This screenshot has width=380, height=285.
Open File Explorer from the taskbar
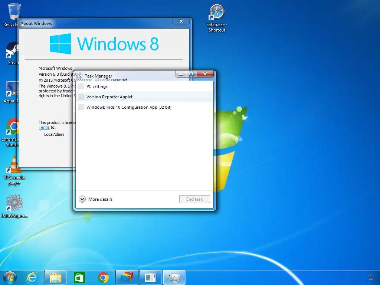tap(56, 278)
